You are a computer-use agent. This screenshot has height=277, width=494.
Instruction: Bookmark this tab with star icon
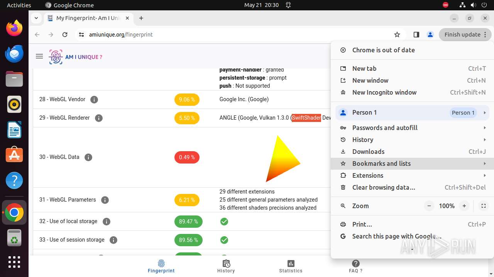click(x=397, y=35)
